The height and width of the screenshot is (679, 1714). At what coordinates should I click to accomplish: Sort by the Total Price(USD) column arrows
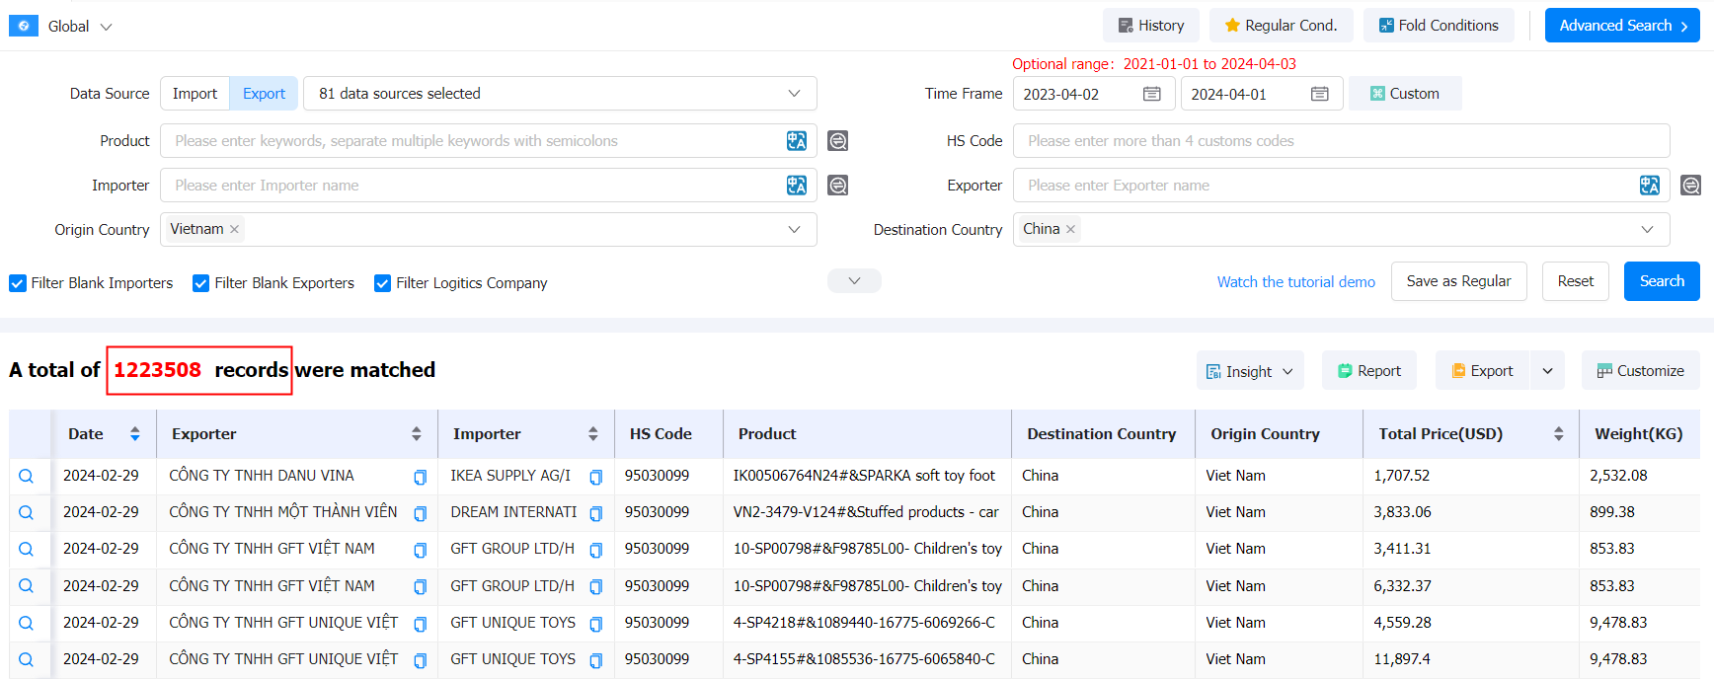tap(1558, 434)
